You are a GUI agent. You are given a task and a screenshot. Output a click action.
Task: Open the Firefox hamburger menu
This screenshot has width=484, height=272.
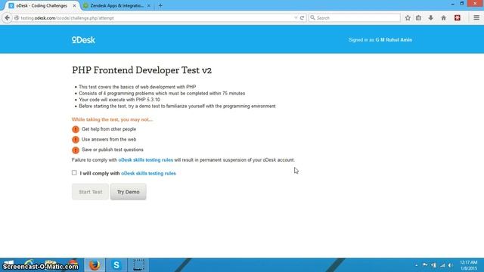click(x=476, y=18)
